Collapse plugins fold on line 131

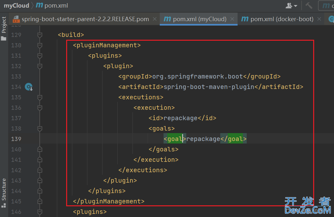[40, 56]
